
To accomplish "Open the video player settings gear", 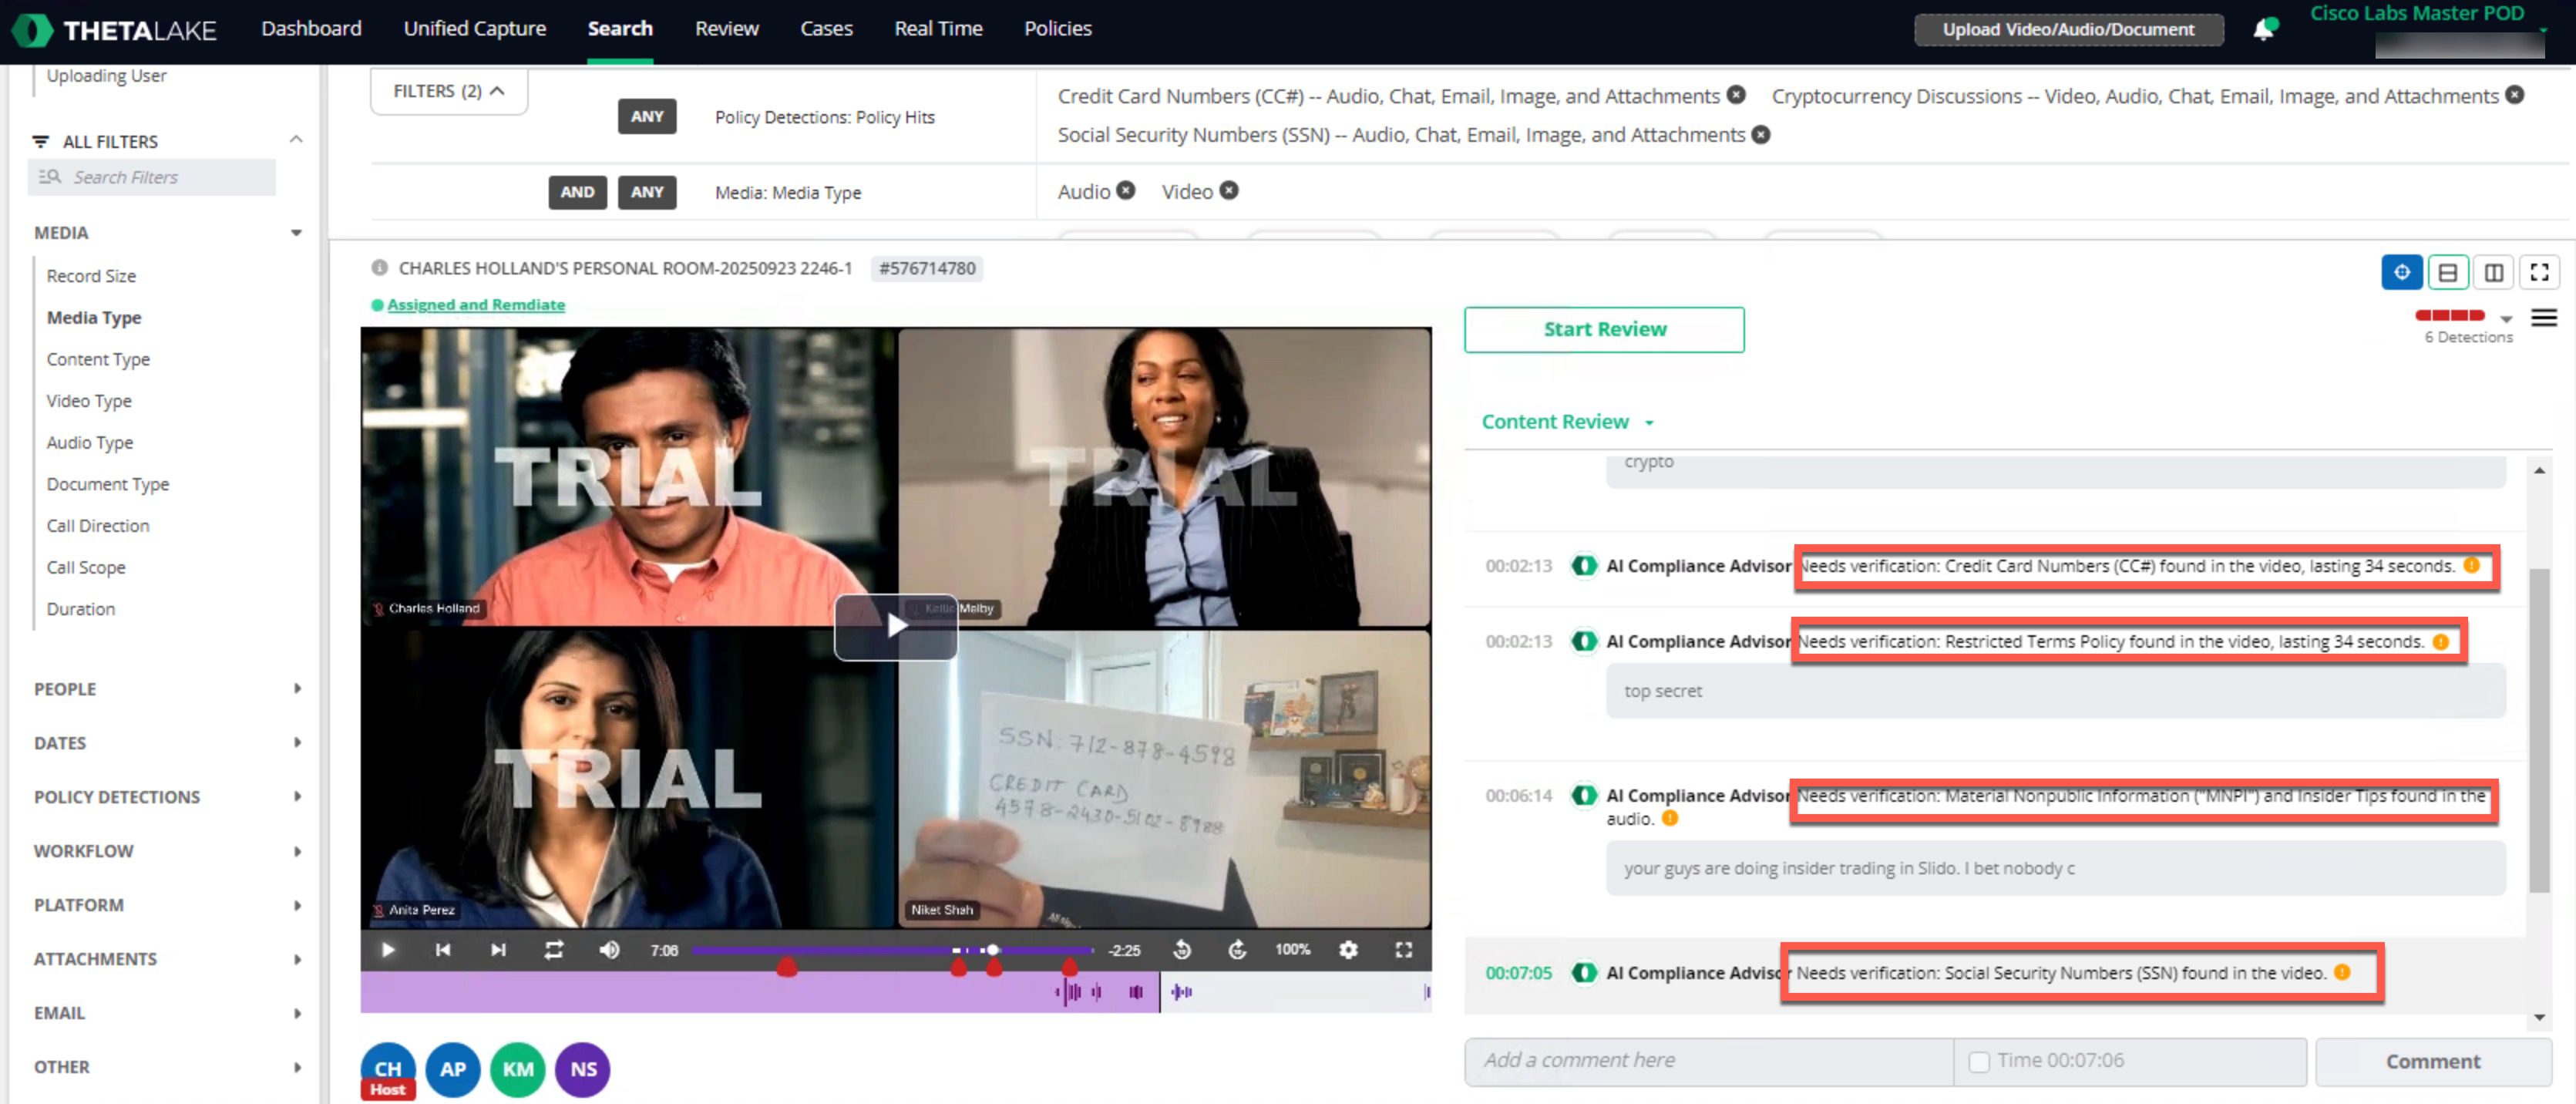I will (1348, 950).
